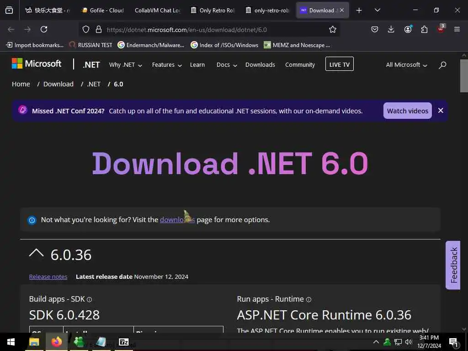Open Endermanch/Malware bookmark
The image size is (468, 351).
click(x=151, y=45)
